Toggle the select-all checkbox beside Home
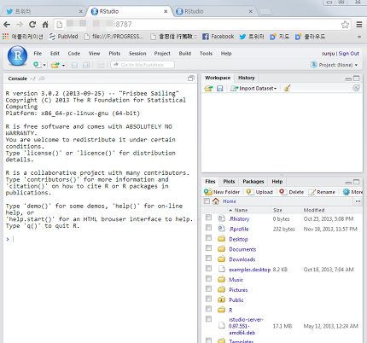The height and width of the screenshot is (343, 367). click(207, 201)
